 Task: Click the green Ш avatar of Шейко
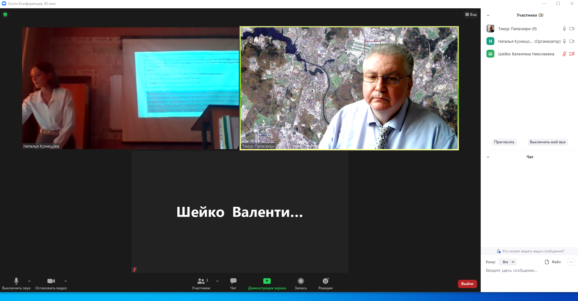point(490,54)
